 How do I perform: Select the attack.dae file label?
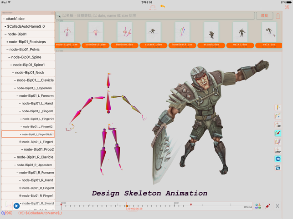(211, 45)
